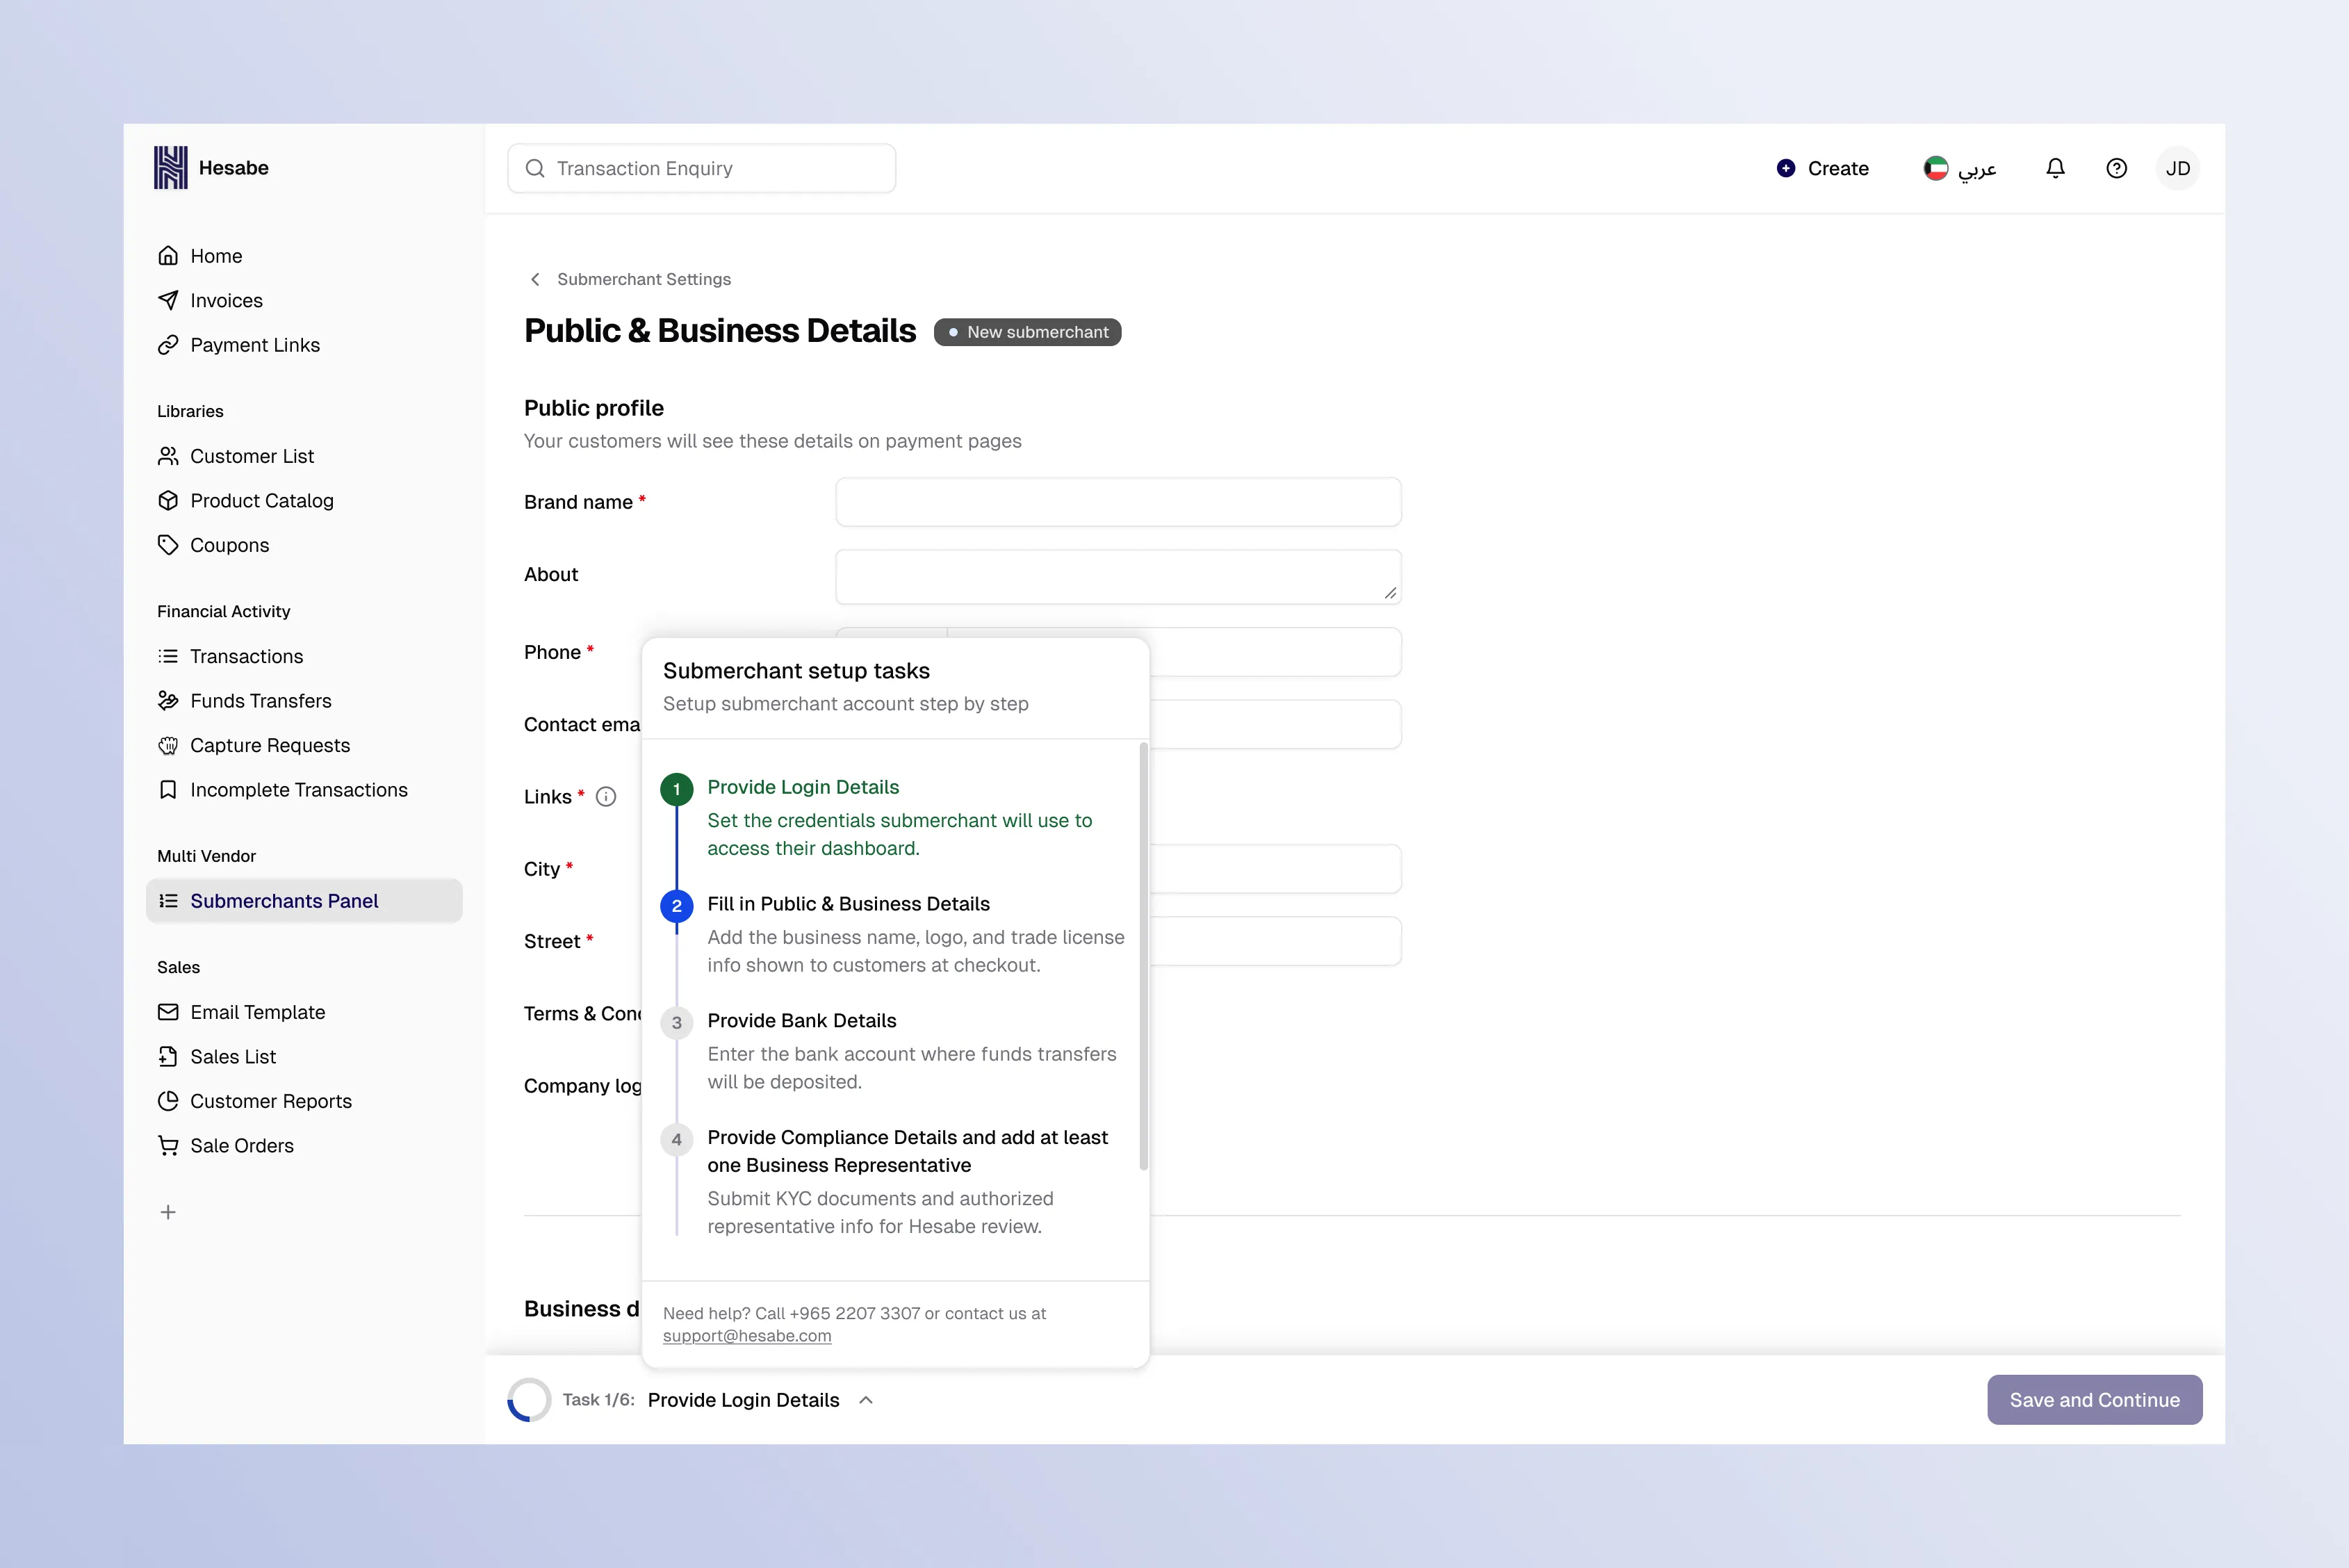Click the Home house icon
2349x1568 pixels.
168,256
